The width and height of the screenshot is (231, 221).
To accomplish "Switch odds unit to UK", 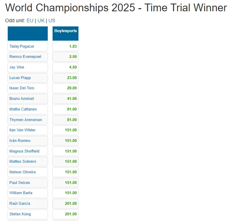I will 41,20.
